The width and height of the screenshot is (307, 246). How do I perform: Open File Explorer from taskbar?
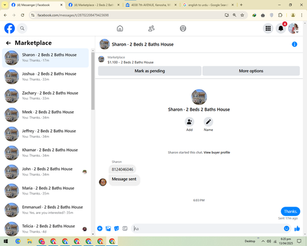[29, 241]
